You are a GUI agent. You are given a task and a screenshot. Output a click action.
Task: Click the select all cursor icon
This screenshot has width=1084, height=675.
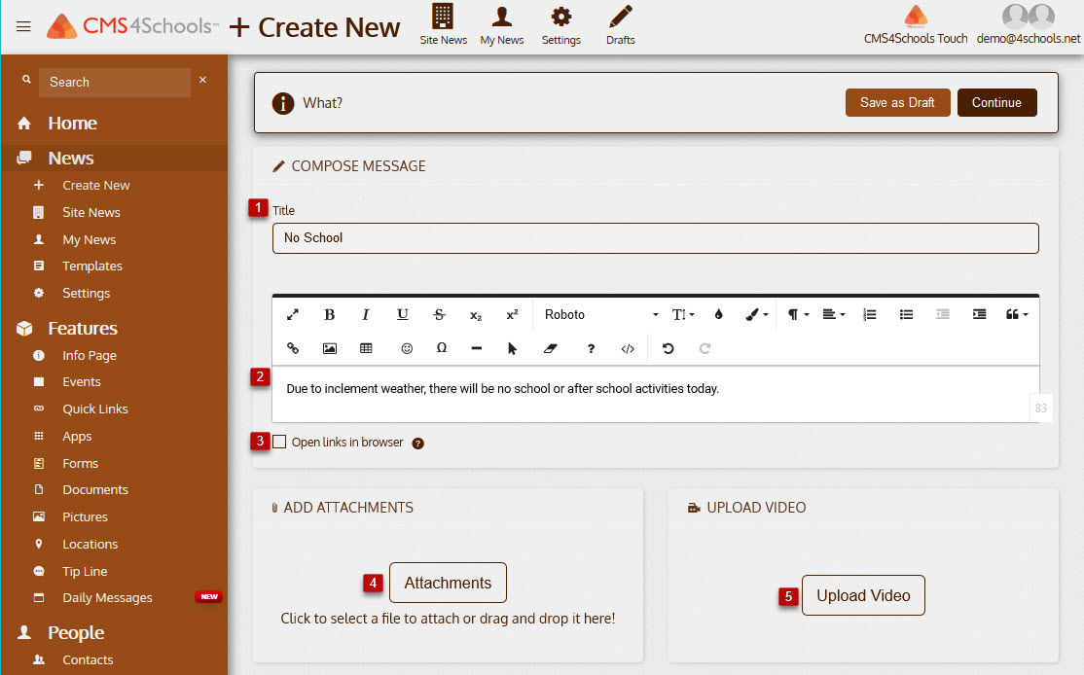point(512,348)
